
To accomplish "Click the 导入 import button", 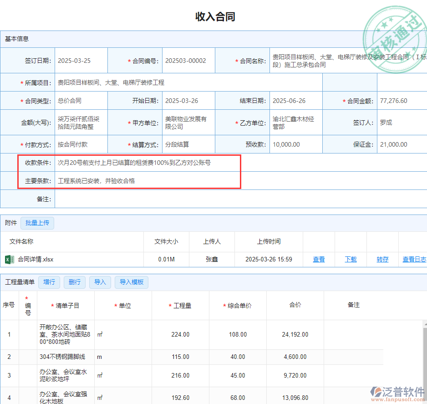I will tap(100, 282).
